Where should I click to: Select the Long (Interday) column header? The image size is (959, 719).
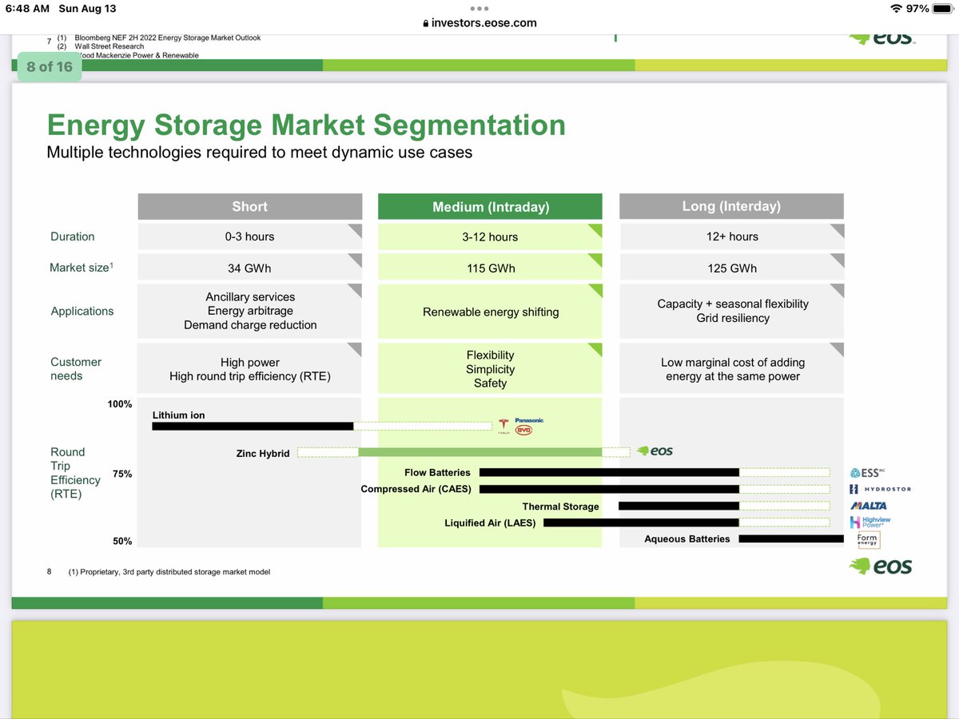tap(731, 206)
